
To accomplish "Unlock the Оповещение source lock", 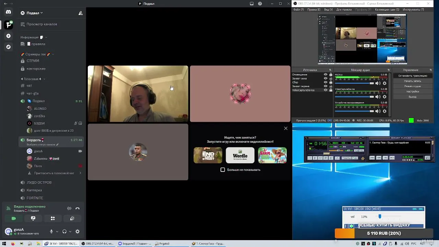I will tap(331, 74).
